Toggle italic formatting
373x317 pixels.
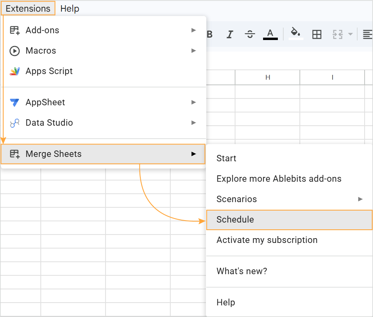pyautogui.click(x=230, y=34)
